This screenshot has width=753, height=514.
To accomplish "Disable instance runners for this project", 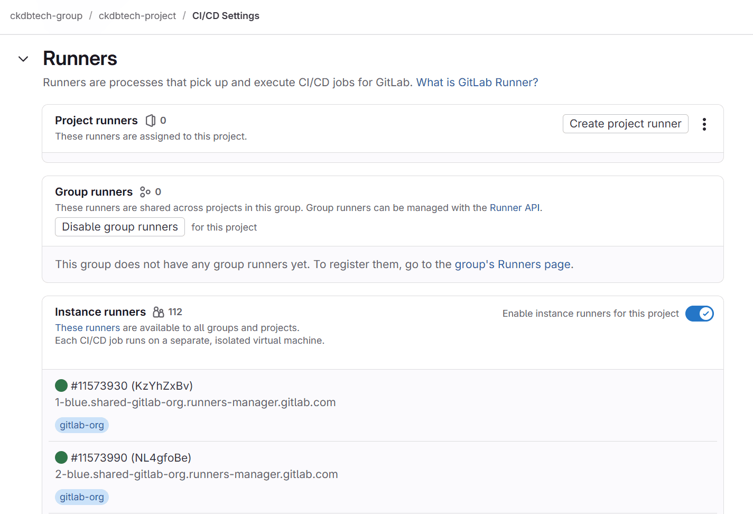I will (699, 314).
